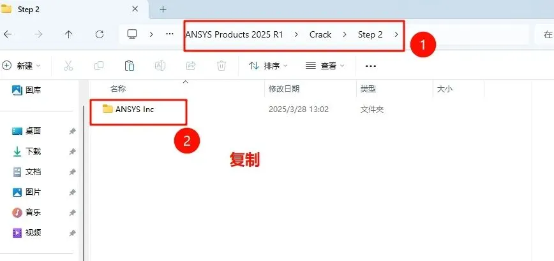Image resolution: width=554 pixels, height=261 pixels.
Task: Expand chevron after the monitor icon
Action: tap(151, 34)
